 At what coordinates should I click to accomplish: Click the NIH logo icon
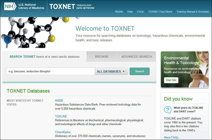[x=10, y=6]
